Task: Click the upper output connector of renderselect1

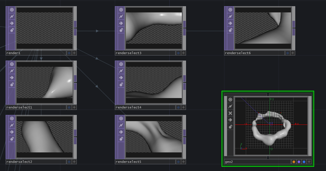Action: pos(75,78)
